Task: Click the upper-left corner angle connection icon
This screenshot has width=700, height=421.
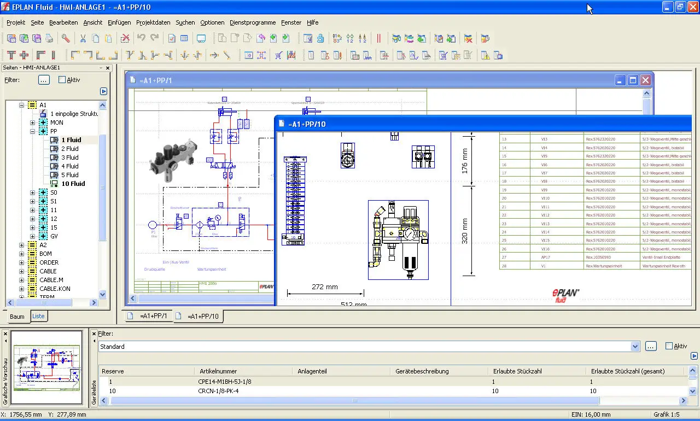Action: click(75, 55)
